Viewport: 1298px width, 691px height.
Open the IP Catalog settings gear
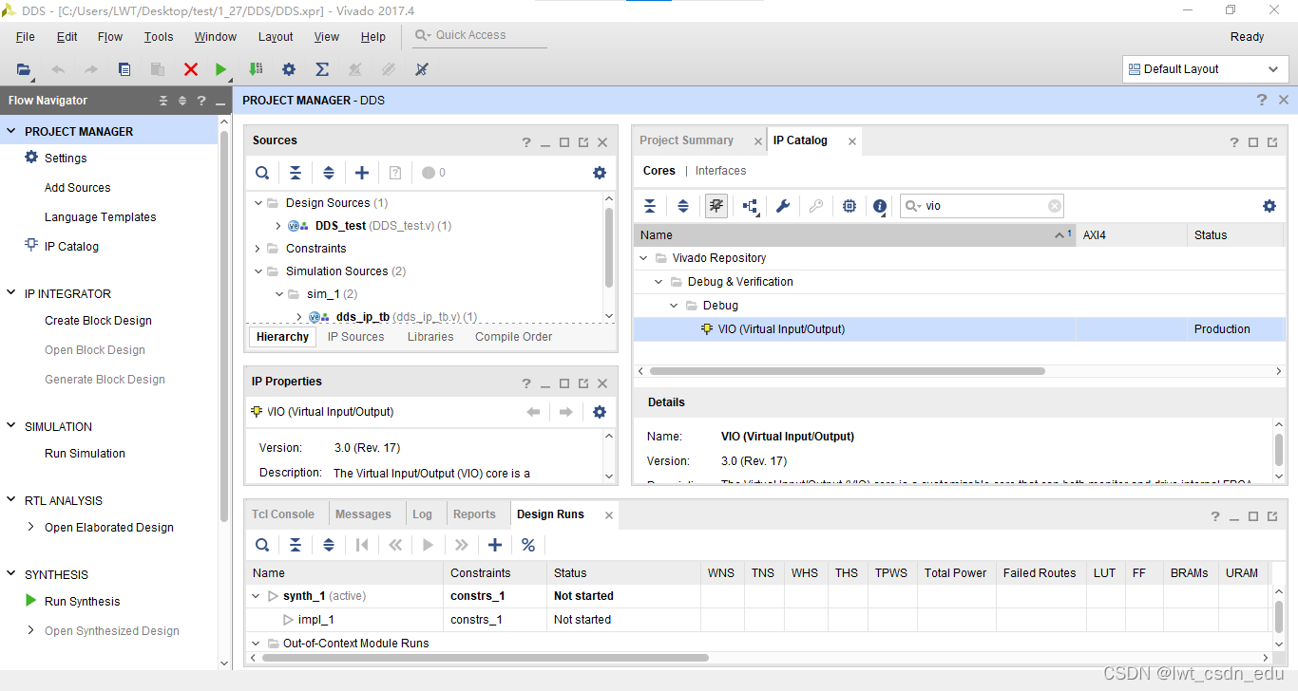coord(1269,206)
